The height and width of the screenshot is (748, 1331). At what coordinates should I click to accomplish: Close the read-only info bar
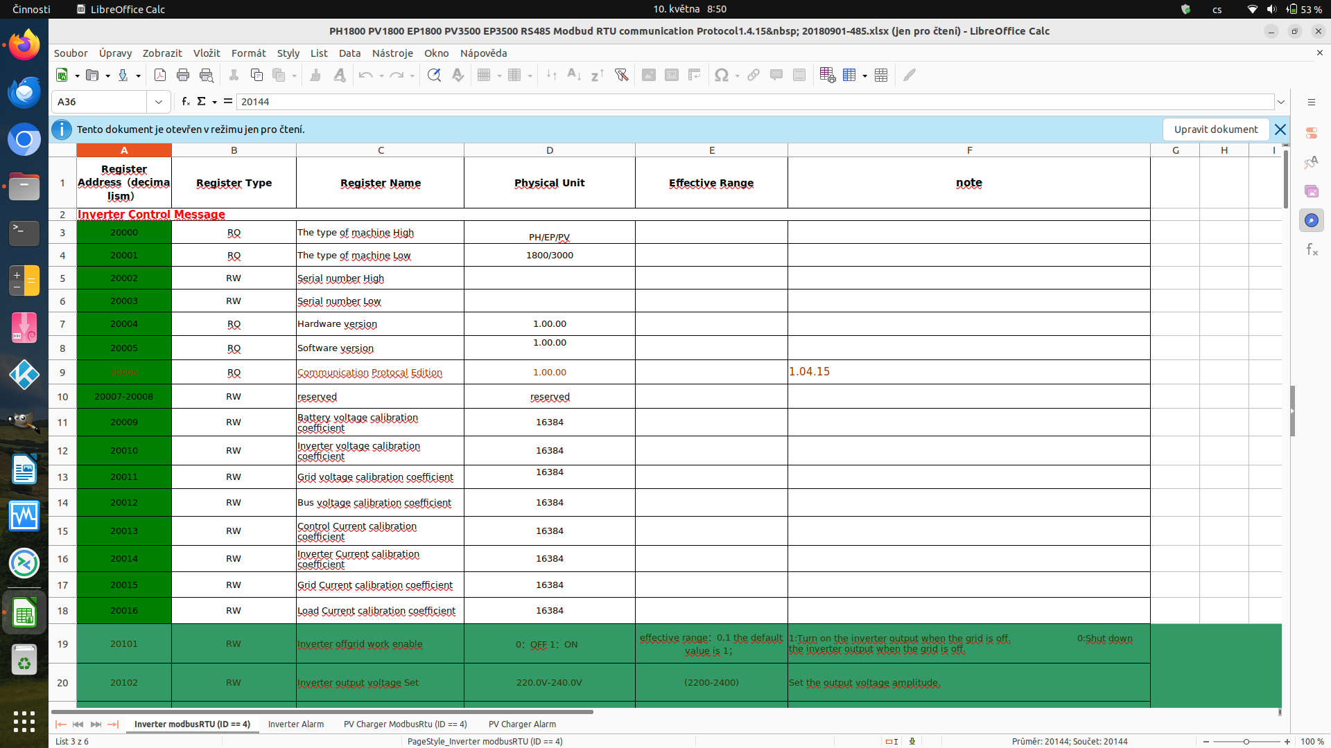pos(1280,130)
